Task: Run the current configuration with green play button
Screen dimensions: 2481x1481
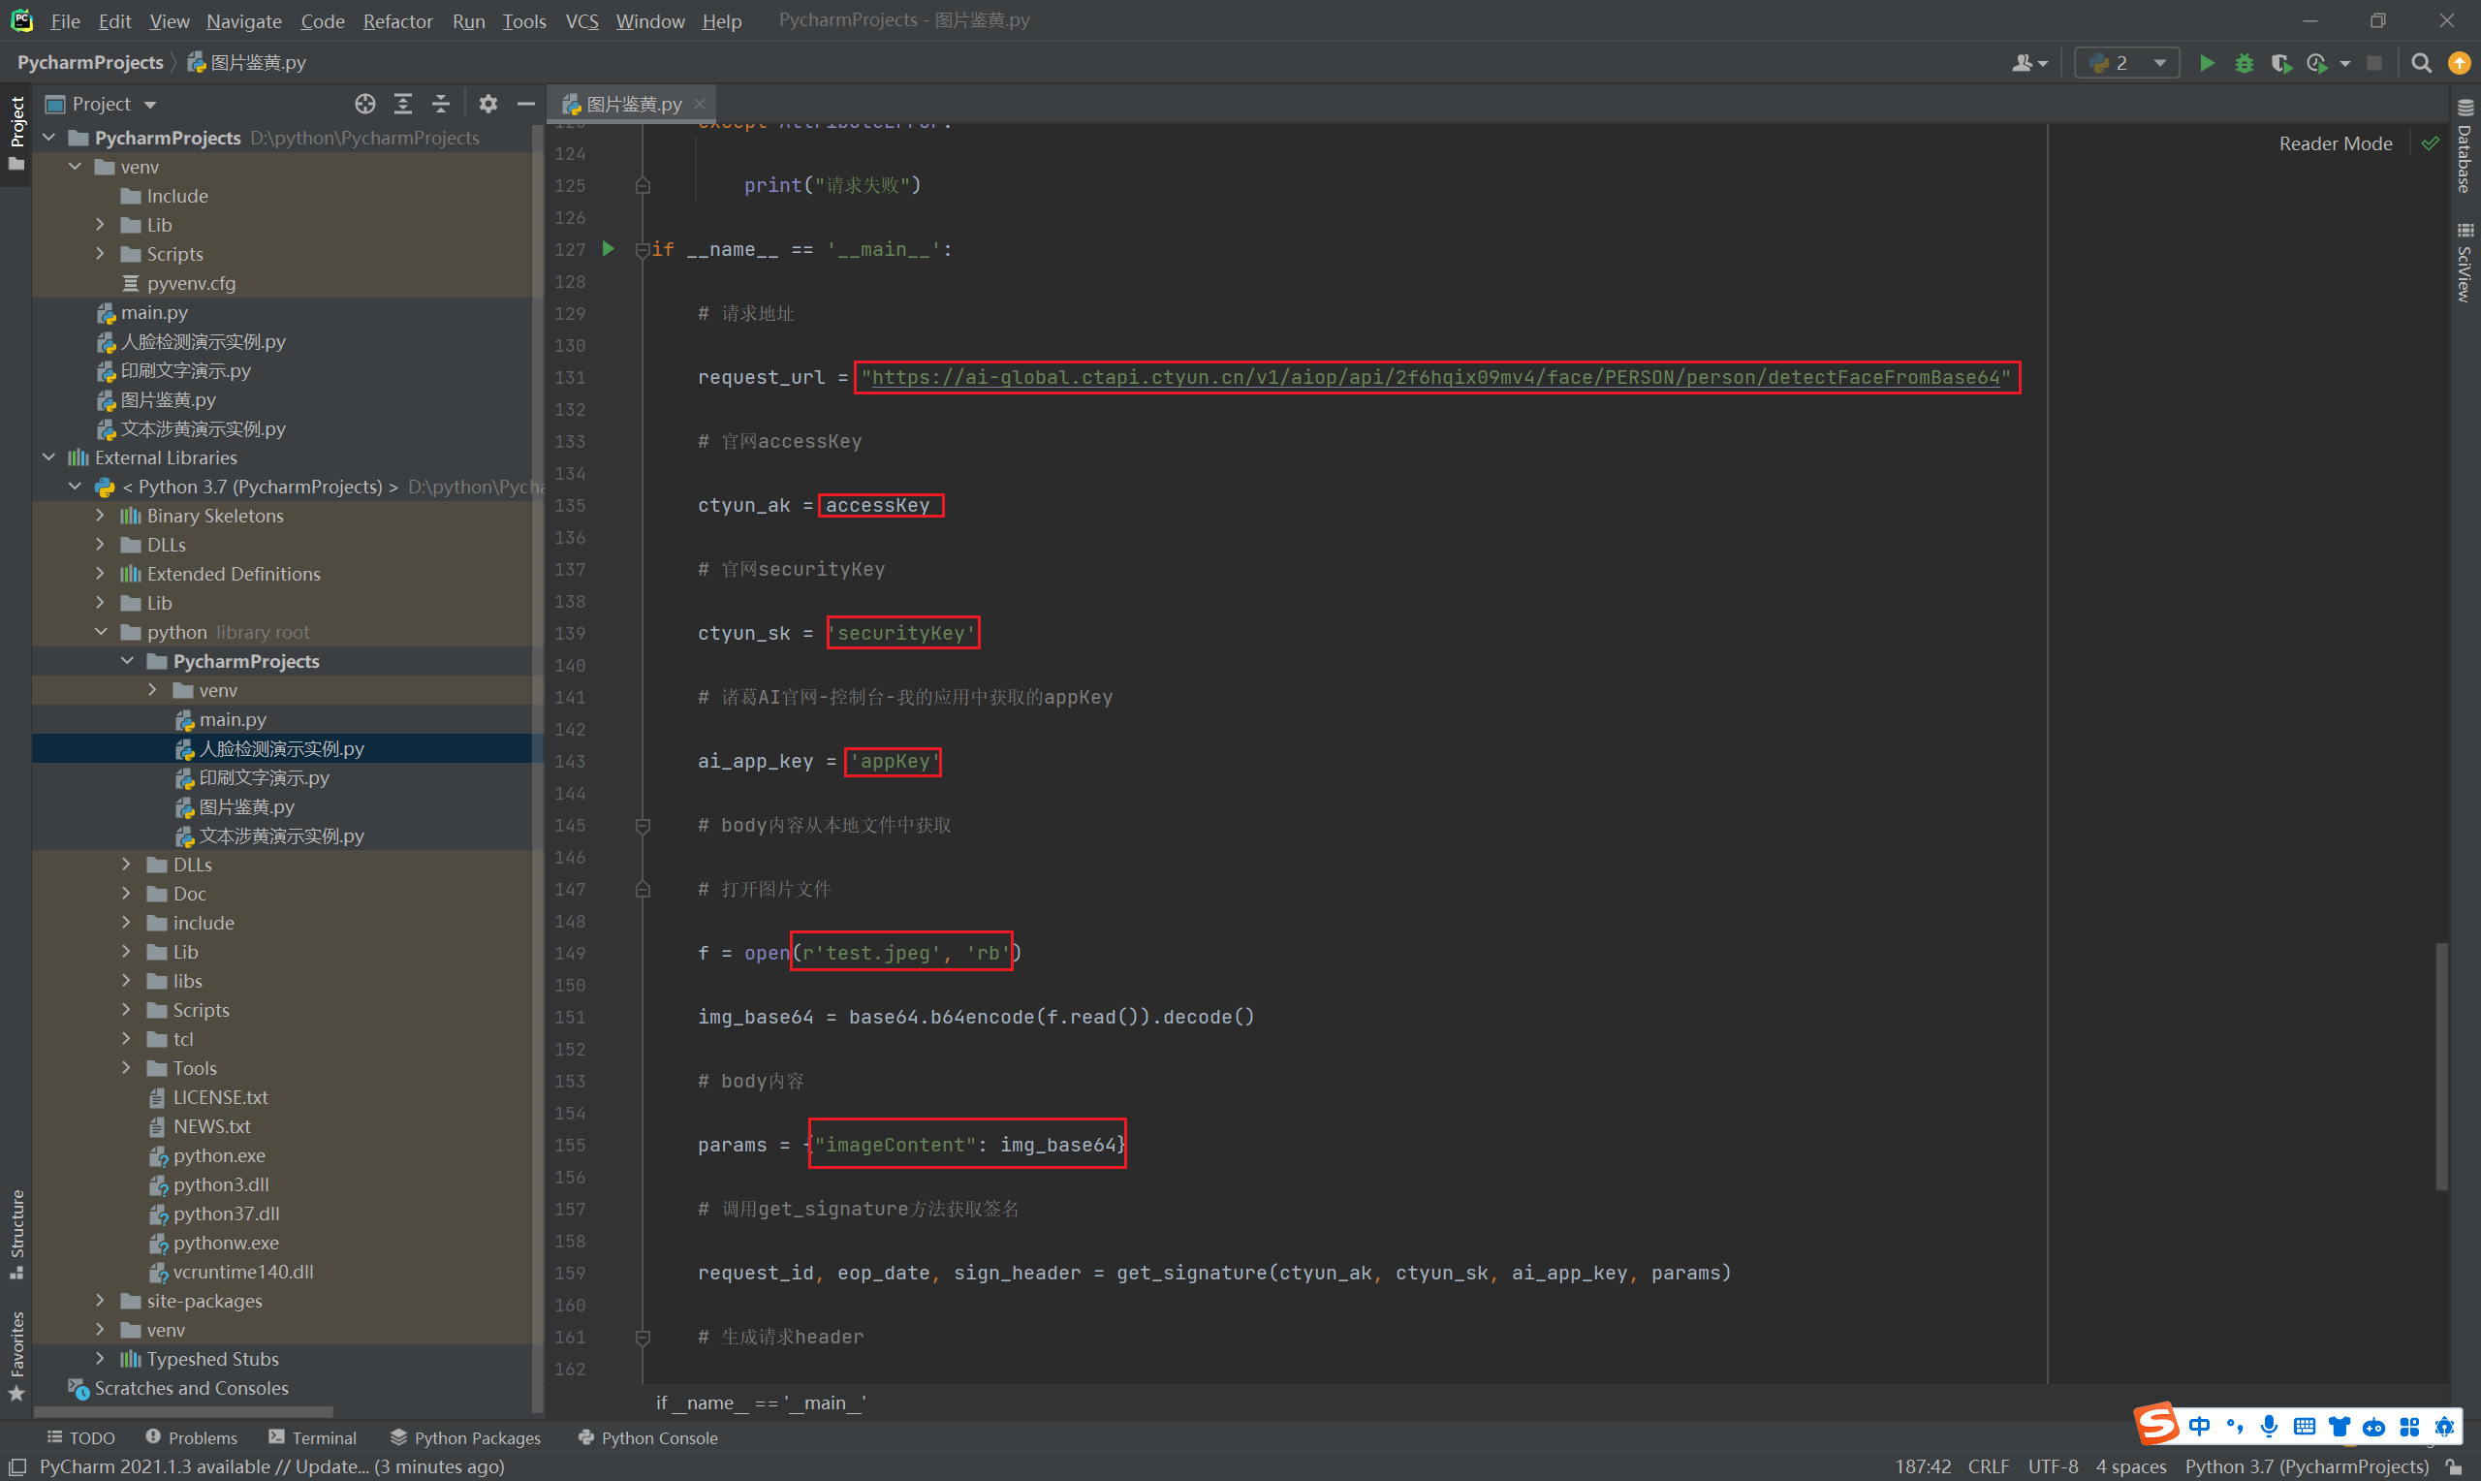Action: pyautogui.click(x=2206, y=63)
